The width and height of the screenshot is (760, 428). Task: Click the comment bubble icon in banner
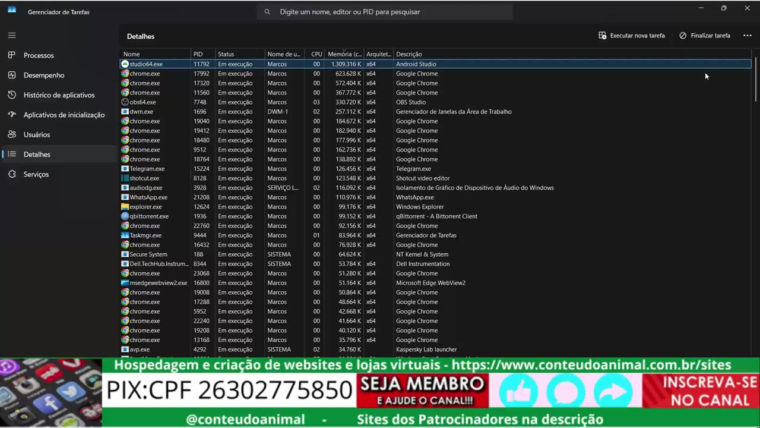[x=565, y=392]
